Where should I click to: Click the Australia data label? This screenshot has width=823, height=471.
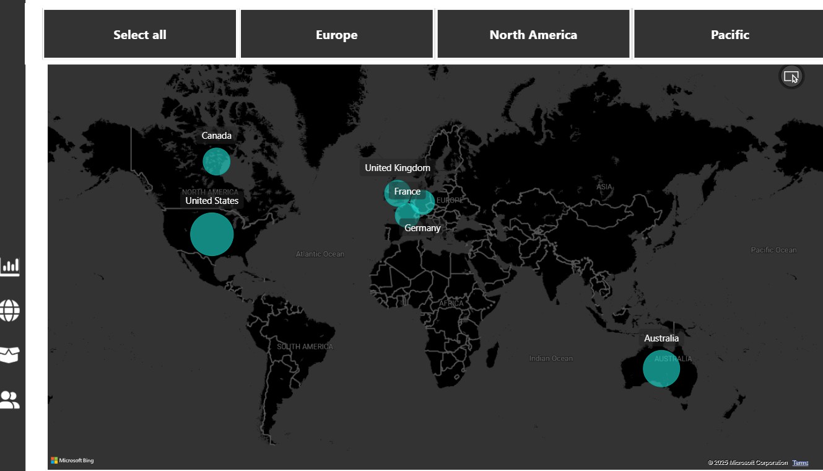point(661,338)
